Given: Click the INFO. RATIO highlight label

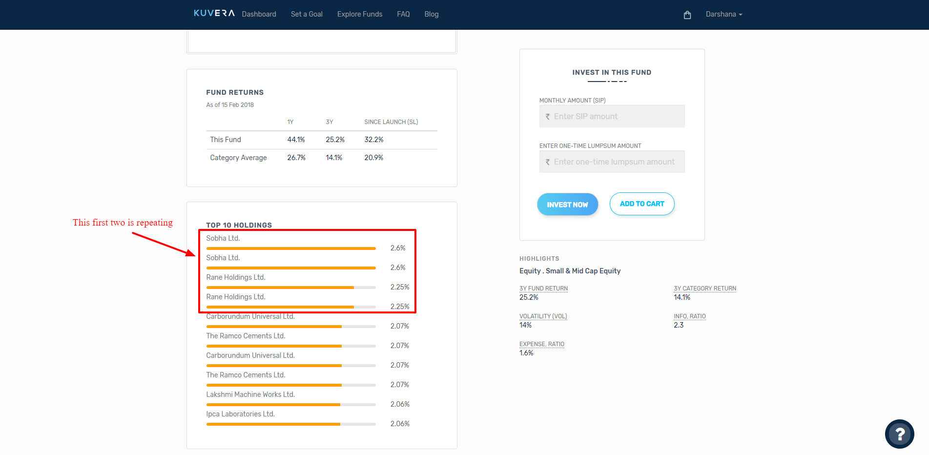Looking at the screenshot, I should click(x=689, y=316).
